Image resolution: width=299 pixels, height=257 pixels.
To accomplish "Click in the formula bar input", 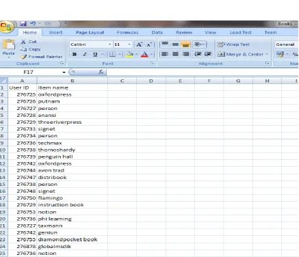I will [203, 72].
